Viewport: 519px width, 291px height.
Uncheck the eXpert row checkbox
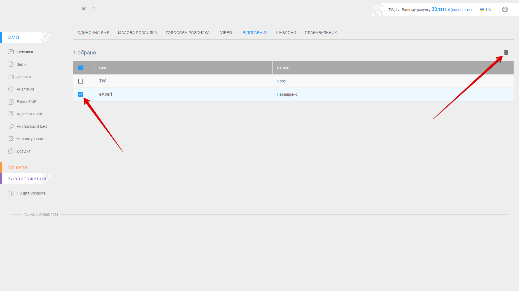pos(81,94)
